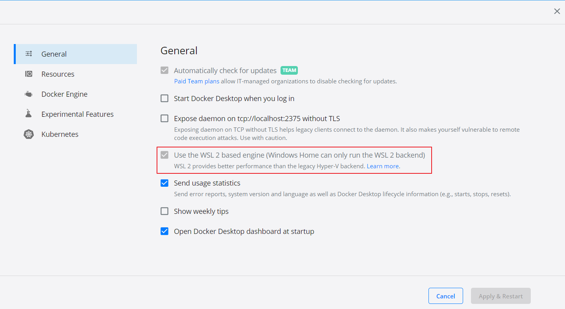Click the General sliders icon in sidebar

coord(29,54)
